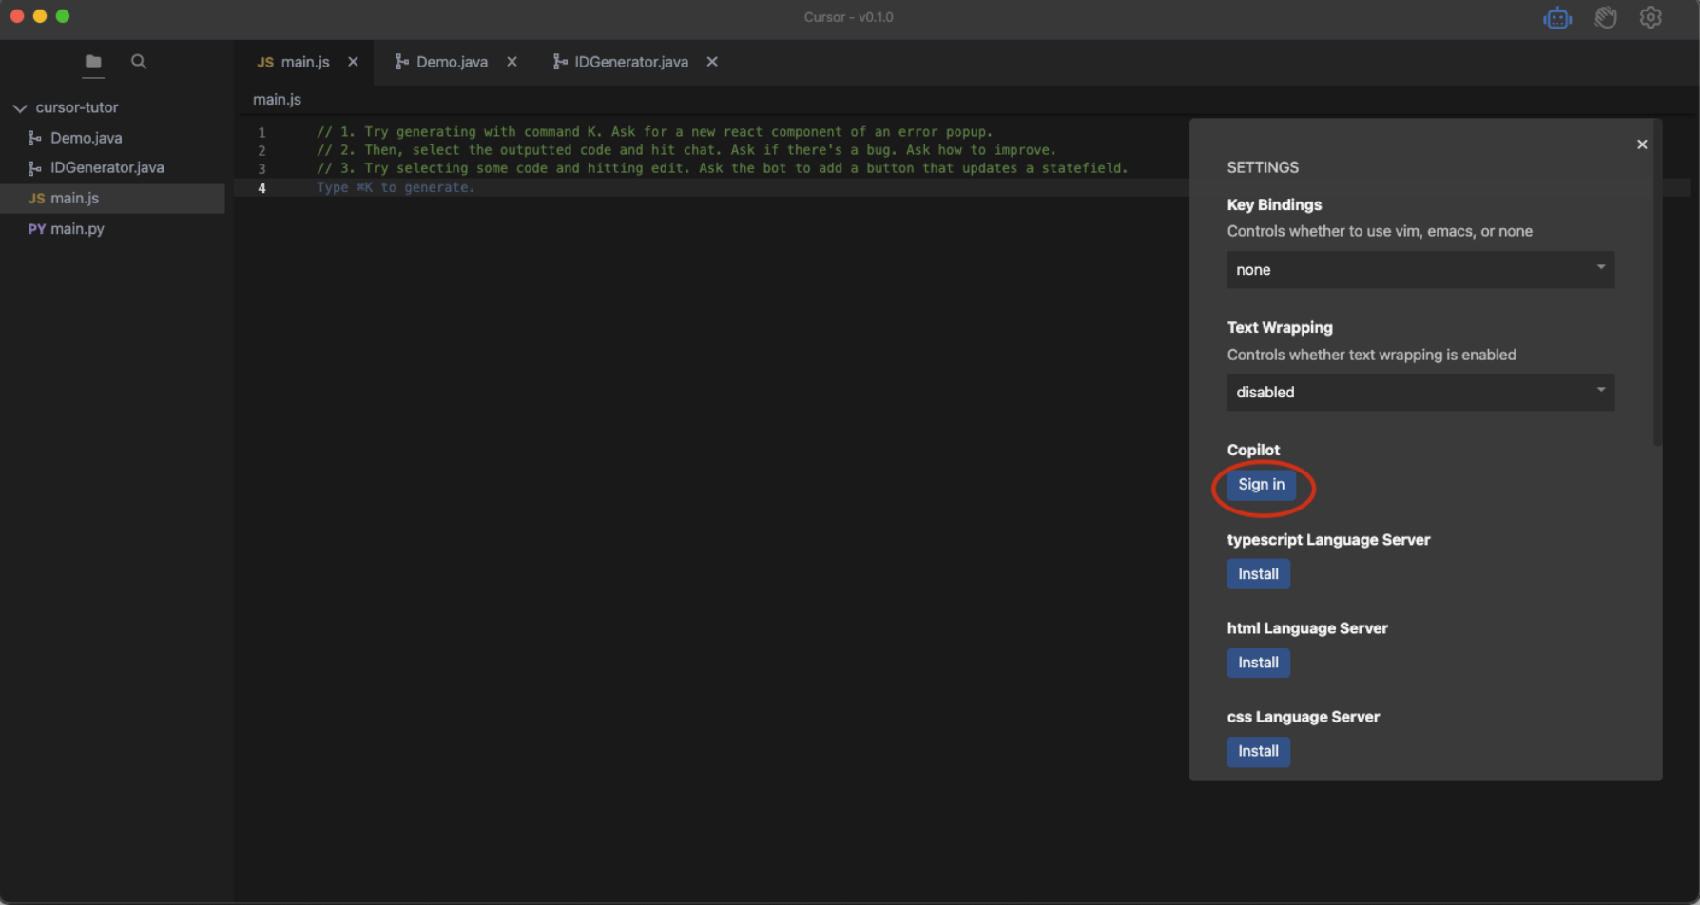
Task: Close the Demo.java tab
Action: click(x=512, y=62)
